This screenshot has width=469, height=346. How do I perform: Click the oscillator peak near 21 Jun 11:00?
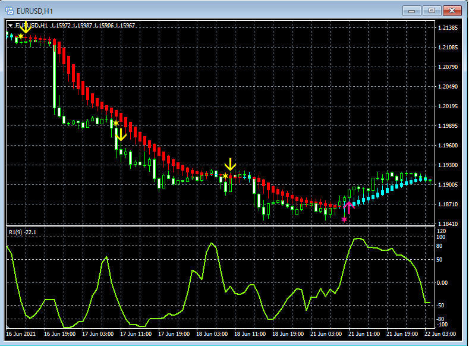coord(358,238)
